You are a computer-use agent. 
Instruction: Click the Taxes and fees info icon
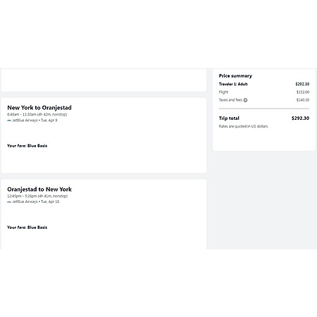coord(245,100)
